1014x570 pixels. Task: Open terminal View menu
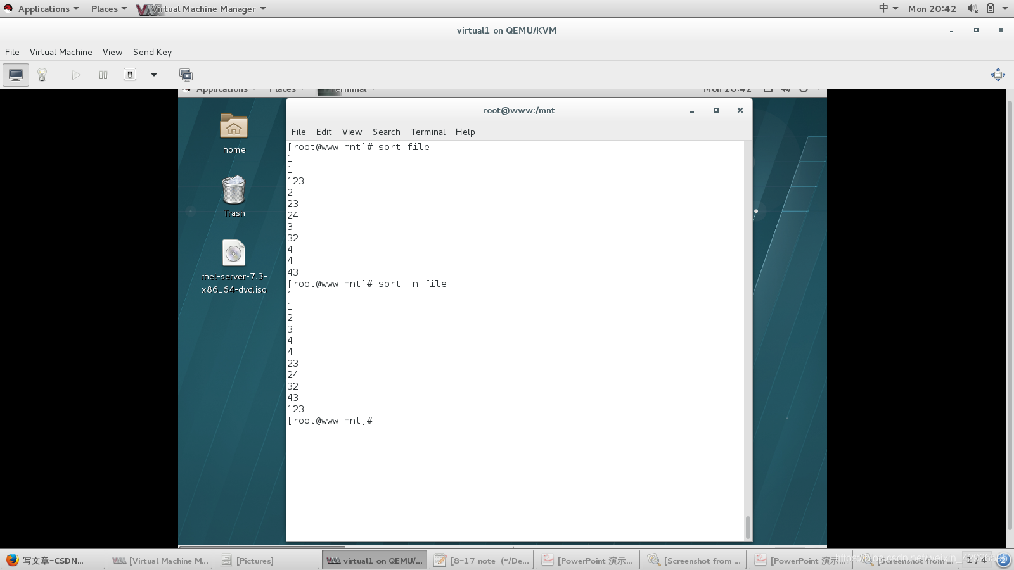click(x=352, y=132)
